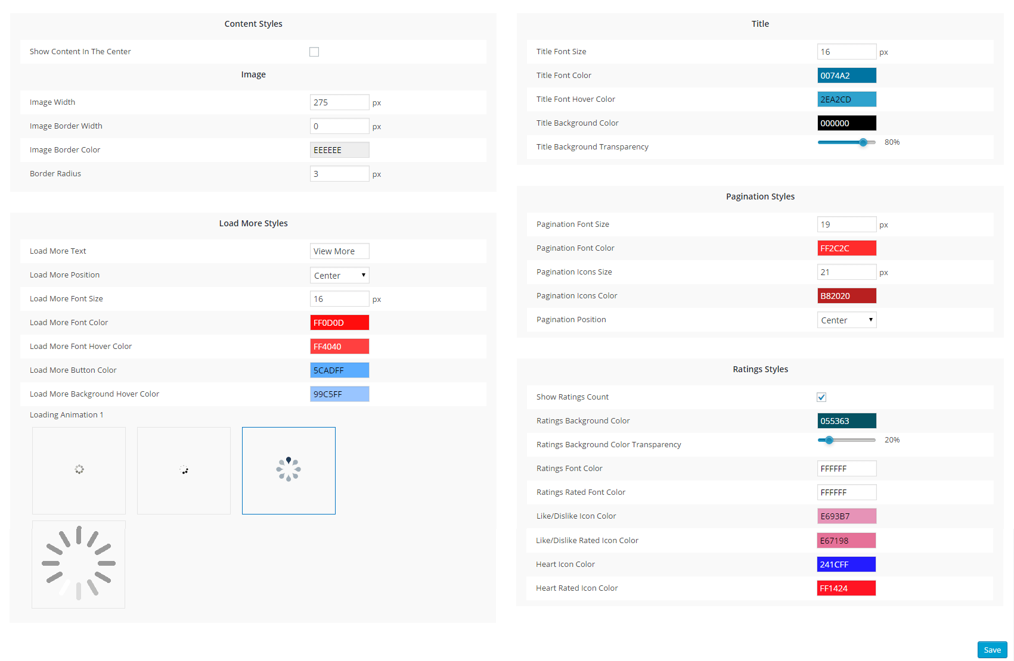
Task: Open Like/Dislike Icon Color swatch
Action: 846,516
